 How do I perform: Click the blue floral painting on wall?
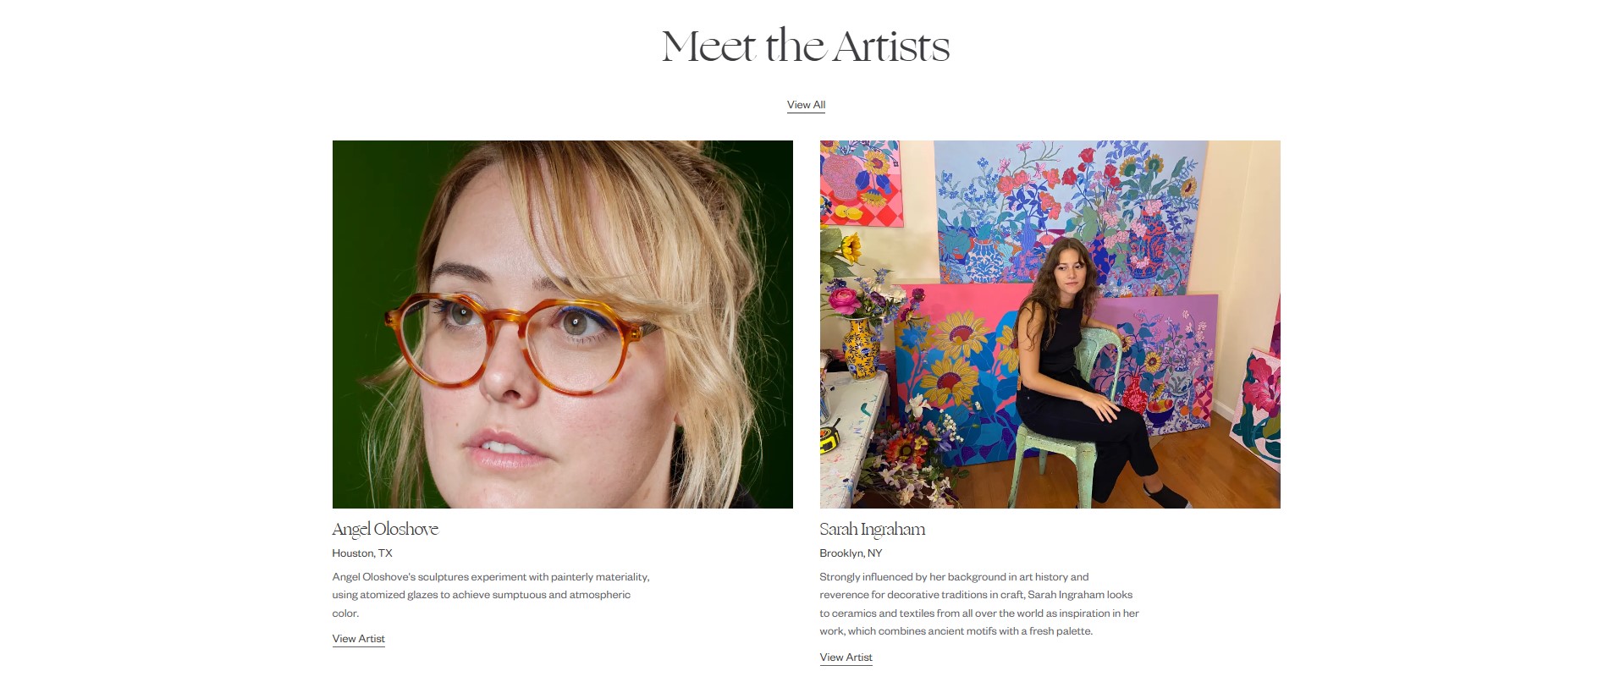pyautogui.click(x=1071, y=212)
